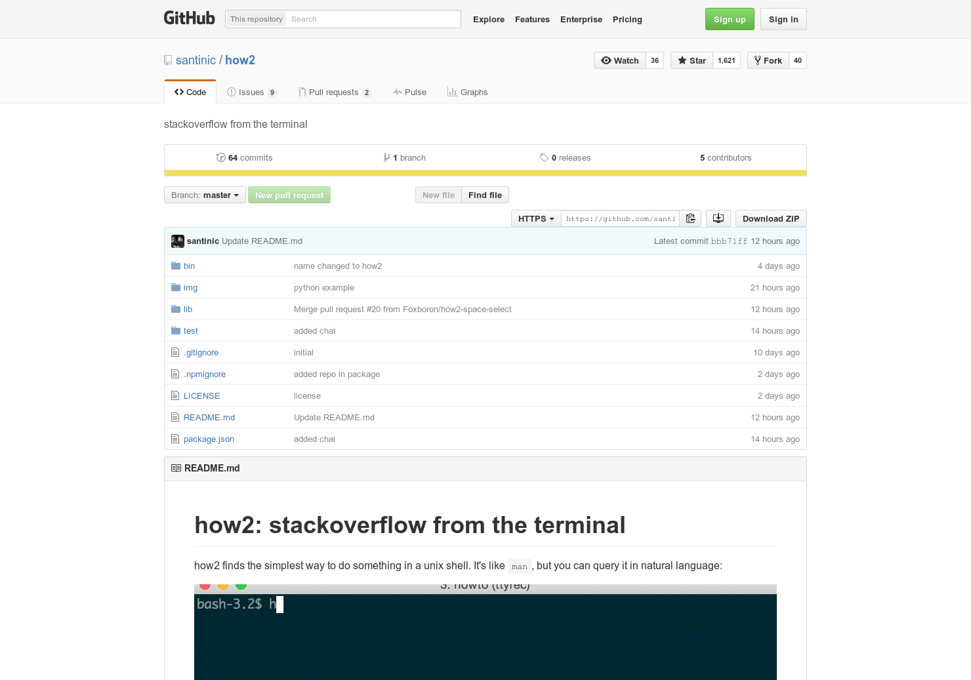Screen dimensions: 971x680
Task: Click the terminal demo animation
Action: [x=485, y=632]
